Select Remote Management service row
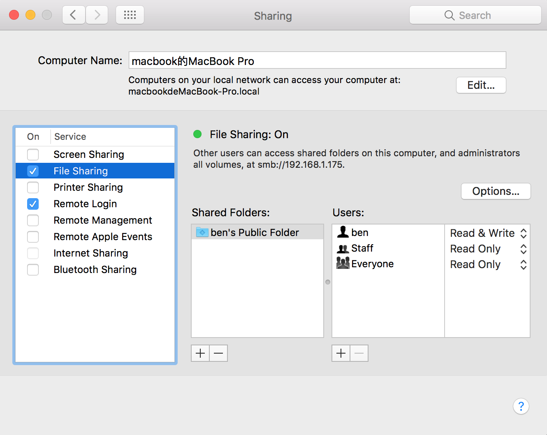This screenshot has width=547, height=435. 103,220
